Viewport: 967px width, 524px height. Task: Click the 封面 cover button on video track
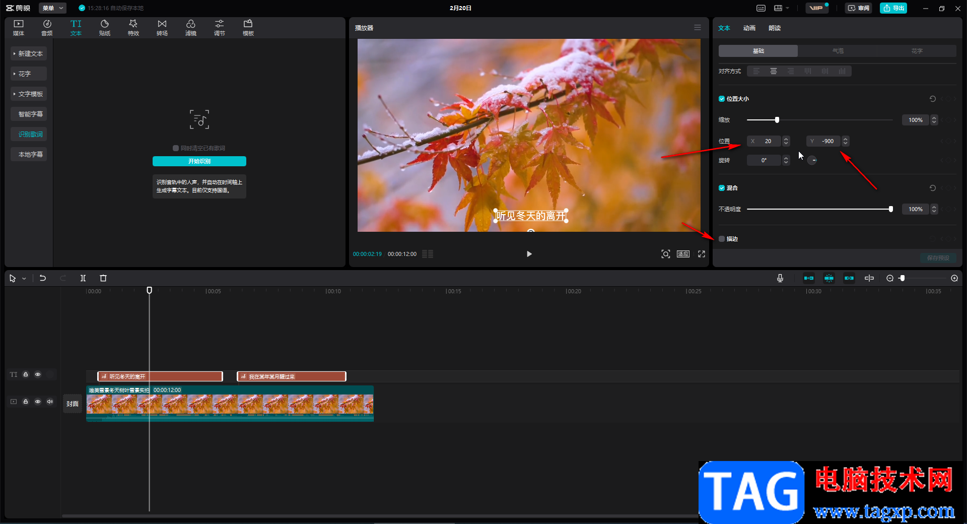[x=73, y=404]
